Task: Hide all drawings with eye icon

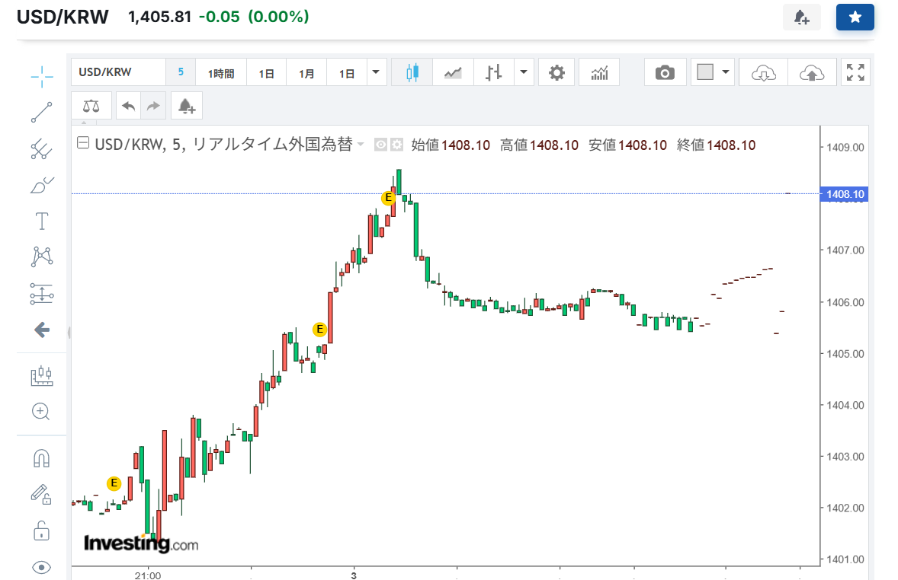Action: (x=42, y=566)
